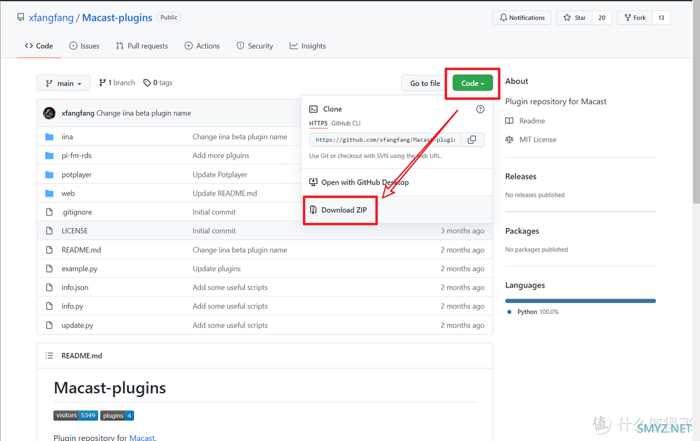Choose Open with GitHub Desktop

(x=359, y=182)
